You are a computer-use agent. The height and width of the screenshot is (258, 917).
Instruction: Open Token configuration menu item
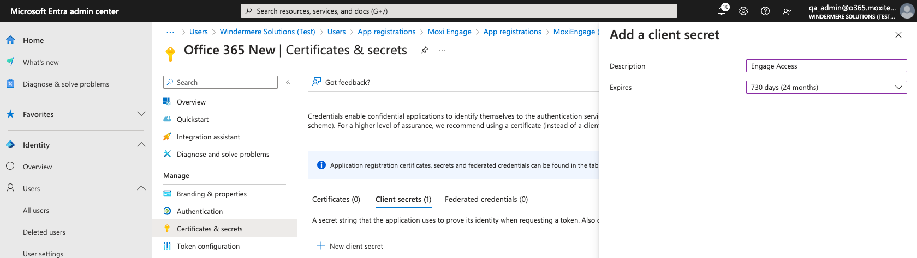tap(208, 246)
